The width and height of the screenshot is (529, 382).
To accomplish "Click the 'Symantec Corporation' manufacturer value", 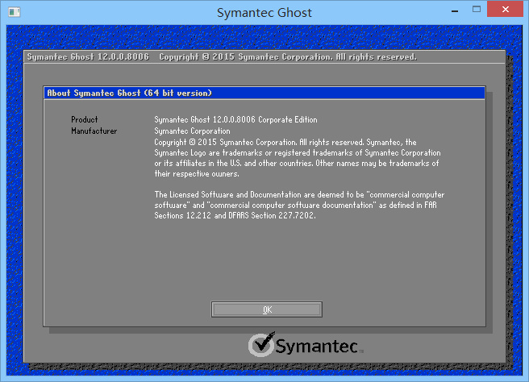I will pyautogui.click(x=192, y=131).
